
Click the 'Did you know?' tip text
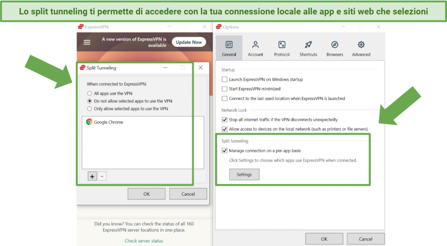coord(144,227)
